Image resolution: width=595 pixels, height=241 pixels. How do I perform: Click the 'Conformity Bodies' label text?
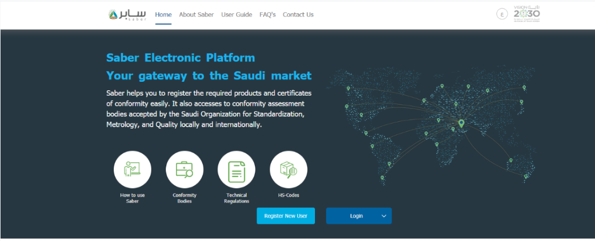[x=185, y=198]
